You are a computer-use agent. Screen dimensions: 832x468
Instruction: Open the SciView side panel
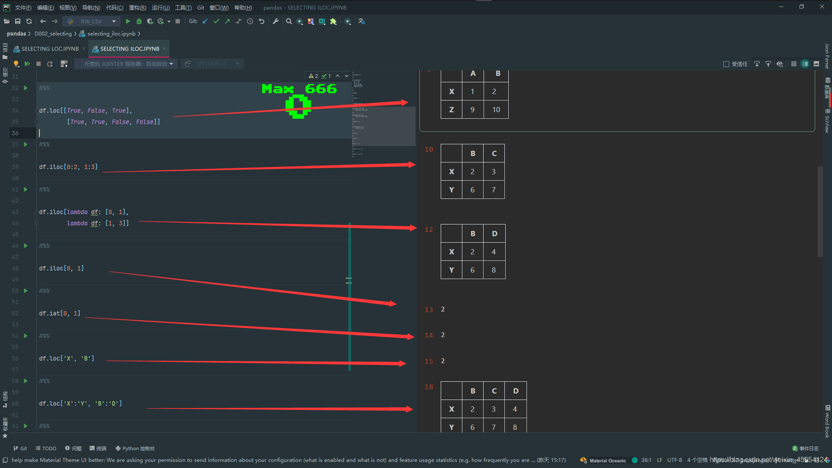pos(827,120)
